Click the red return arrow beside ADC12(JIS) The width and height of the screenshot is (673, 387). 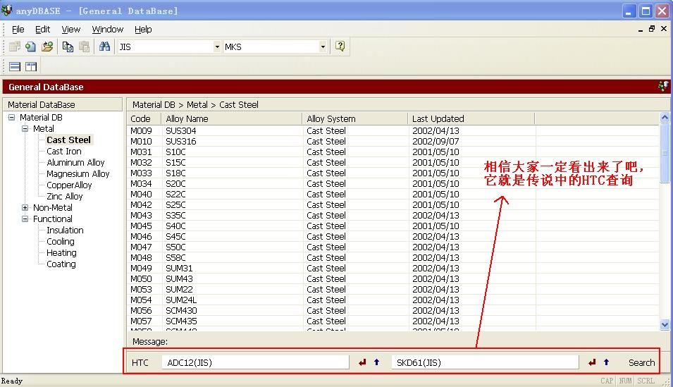pos(362,362)
